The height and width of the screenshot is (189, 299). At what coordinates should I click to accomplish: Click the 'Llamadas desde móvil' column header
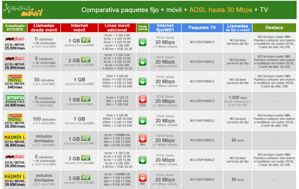pos(44,28)
